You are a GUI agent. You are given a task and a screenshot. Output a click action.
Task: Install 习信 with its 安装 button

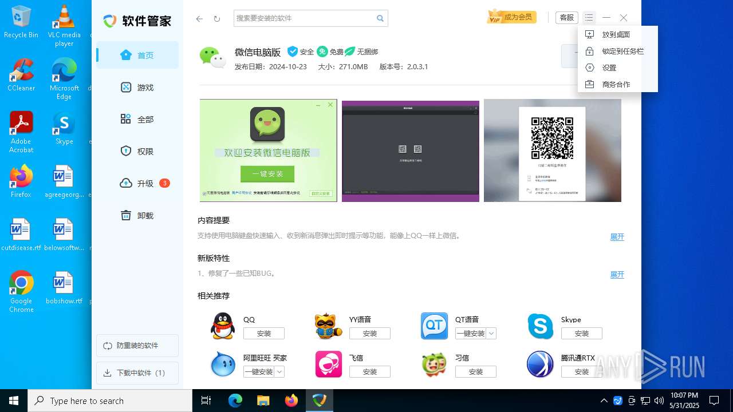[476, 372]
